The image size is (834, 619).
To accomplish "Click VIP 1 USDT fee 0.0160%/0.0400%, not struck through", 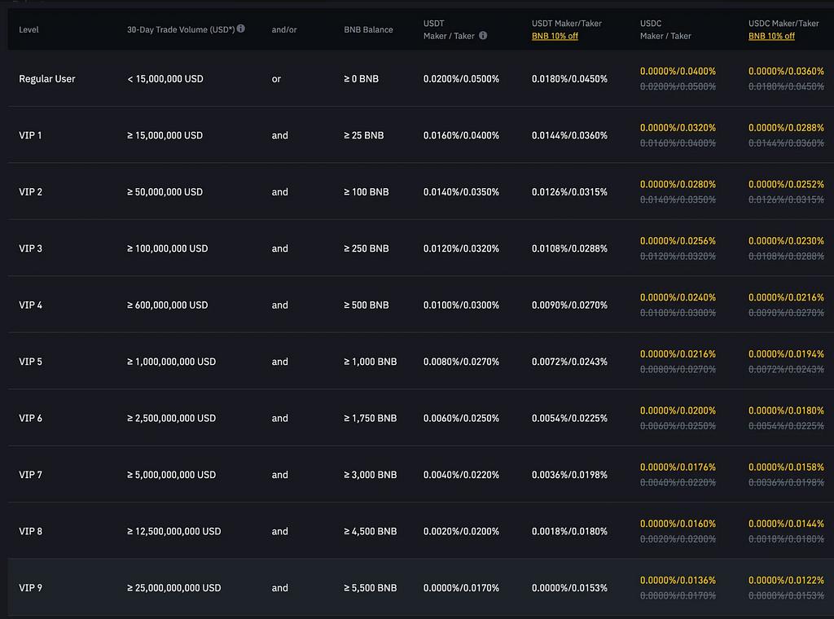I will [461, 135].
